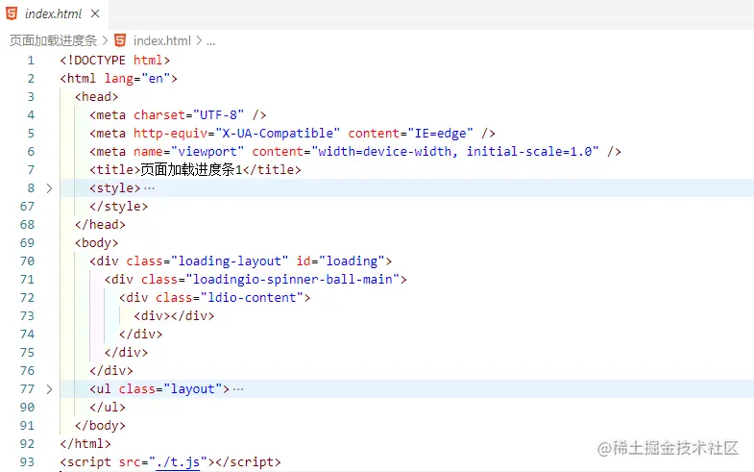754x472 pixels.
Task: Click the folded ellipsis after the style tag
Action: (150, 188)
